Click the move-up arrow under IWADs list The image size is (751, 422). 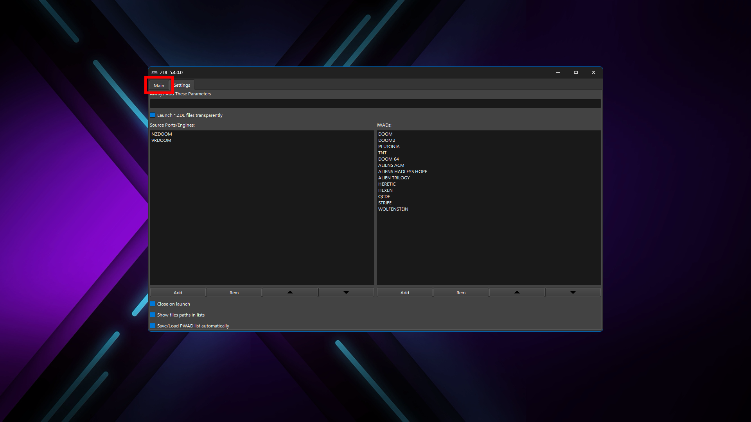(x=517, y=292)
